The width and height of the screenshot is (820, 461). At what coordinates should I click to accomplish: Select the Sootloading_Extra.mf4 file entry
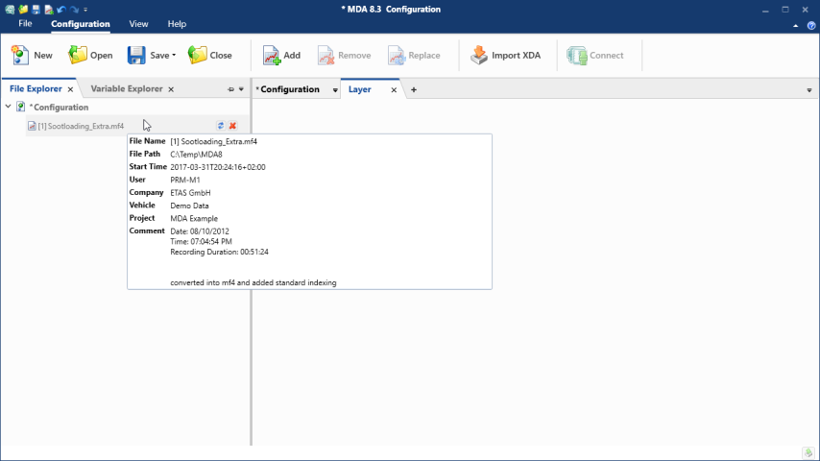(x=81, y=126)
